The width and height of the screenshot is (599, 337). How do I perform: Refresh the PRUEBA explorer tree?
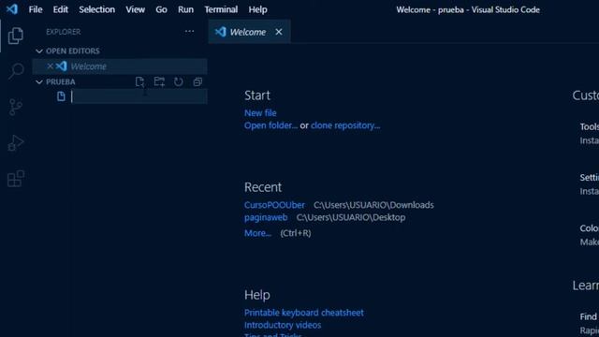point(179,81)
